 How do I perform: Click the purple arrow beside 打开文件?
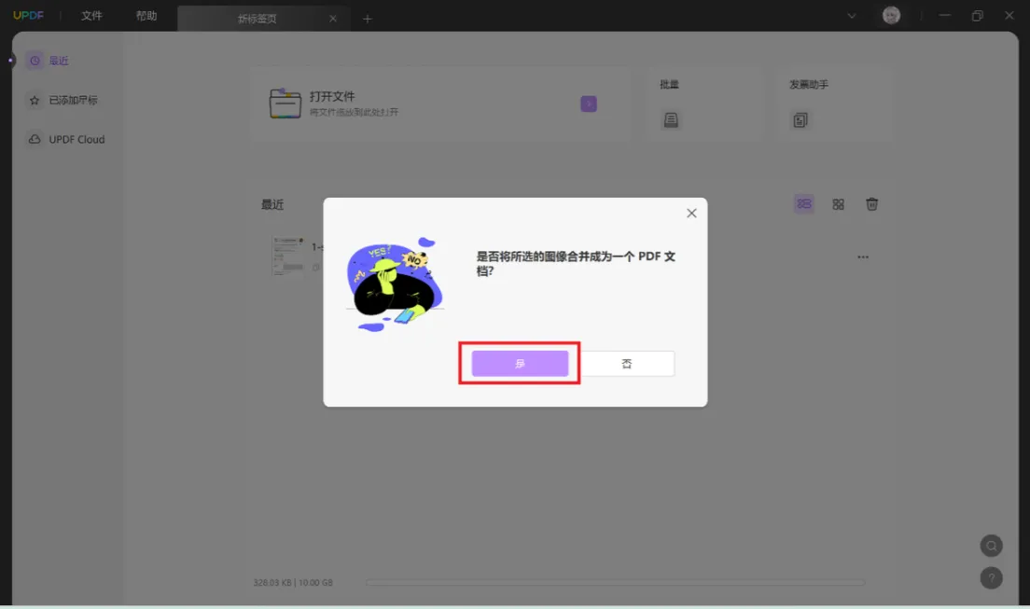pos(589,104)
